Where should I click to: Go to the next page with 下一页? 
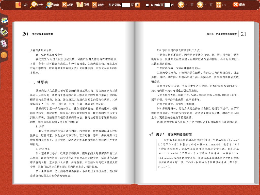click(205, 5)
